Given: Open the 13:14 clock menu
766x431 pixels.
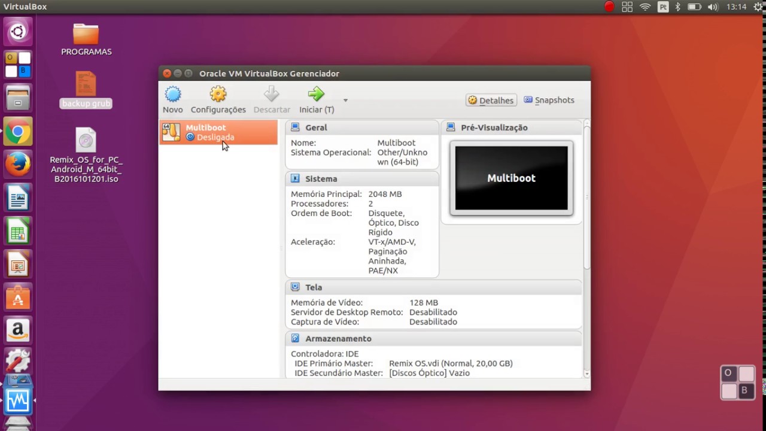Looking at the screenshot, I should click(736, 7).
